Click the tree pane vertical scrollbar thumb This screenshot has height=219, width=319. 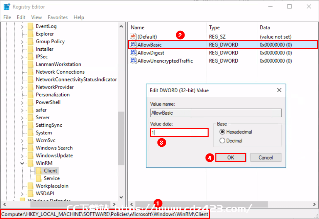tap(121, 139)
